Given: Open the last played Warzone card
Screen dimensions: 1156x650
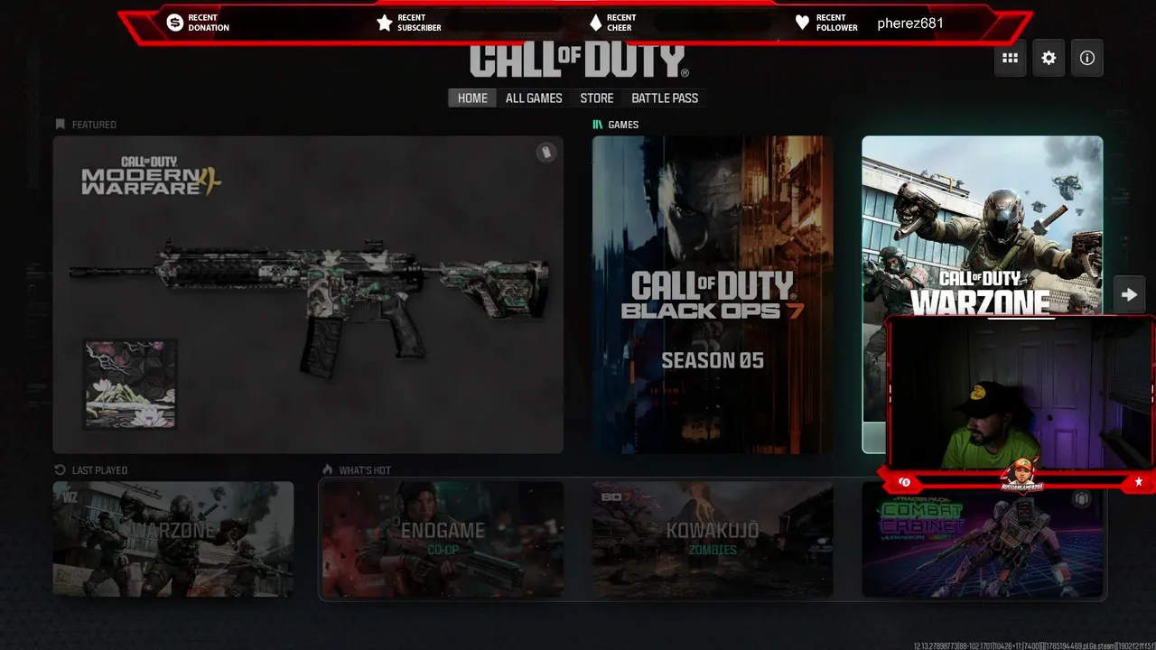Looking at the screenshot, I should (x=173, y=539).
